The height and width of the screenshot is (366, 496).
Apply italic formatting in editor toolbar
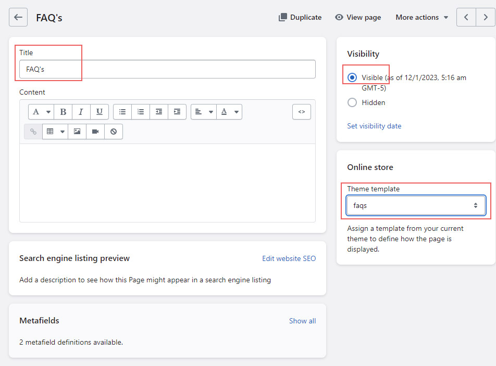tap(81, 112)
